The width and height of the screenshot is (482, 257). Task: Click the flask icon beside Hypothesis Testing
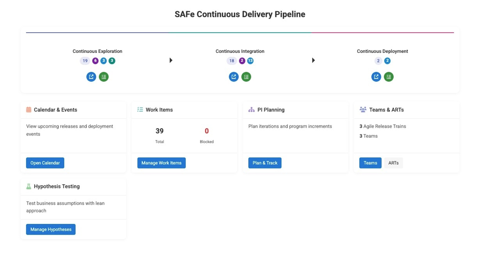(x=29, y=187)
